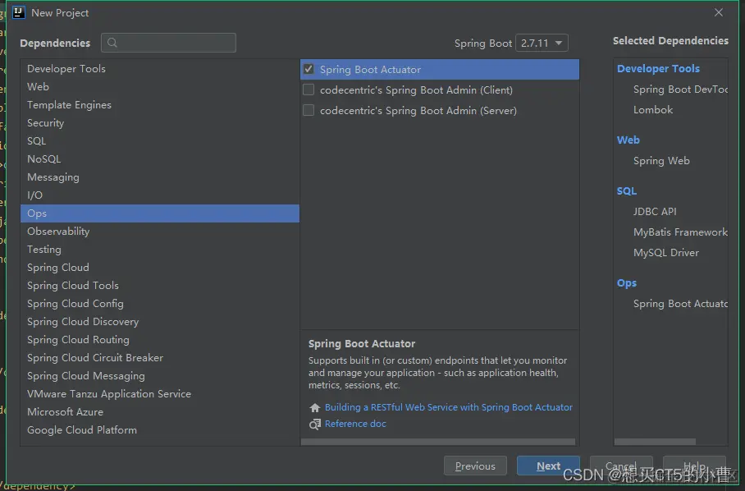745x491 pixels.
Task: Select the Spring Cloud Tools category
Action: [x=160, y=286]
